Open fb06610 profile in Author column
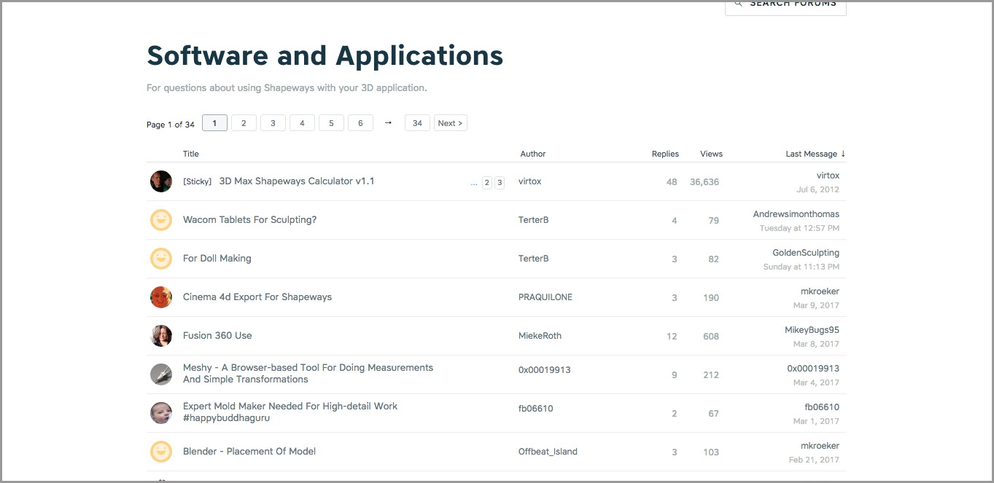The height and width of the screenshot is (483, 994). 536,408
